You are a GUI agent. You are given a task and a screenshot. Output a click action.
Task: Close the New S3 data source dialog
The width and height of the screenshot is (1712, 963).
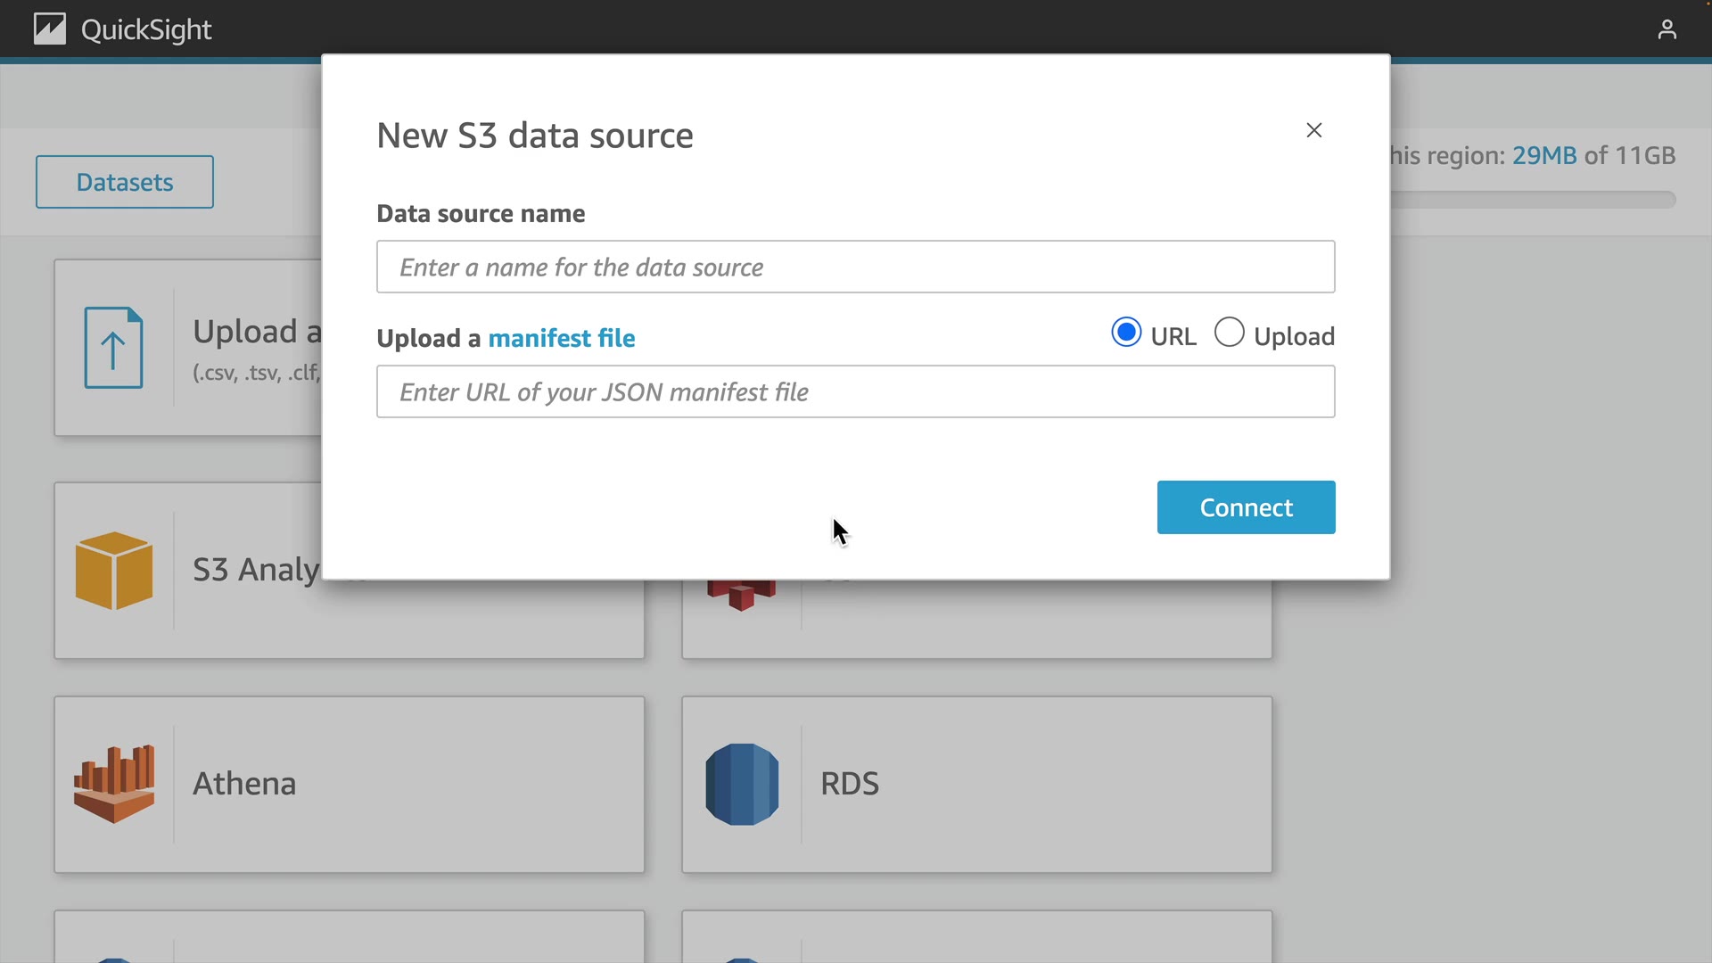click(x=1313, y=130)
